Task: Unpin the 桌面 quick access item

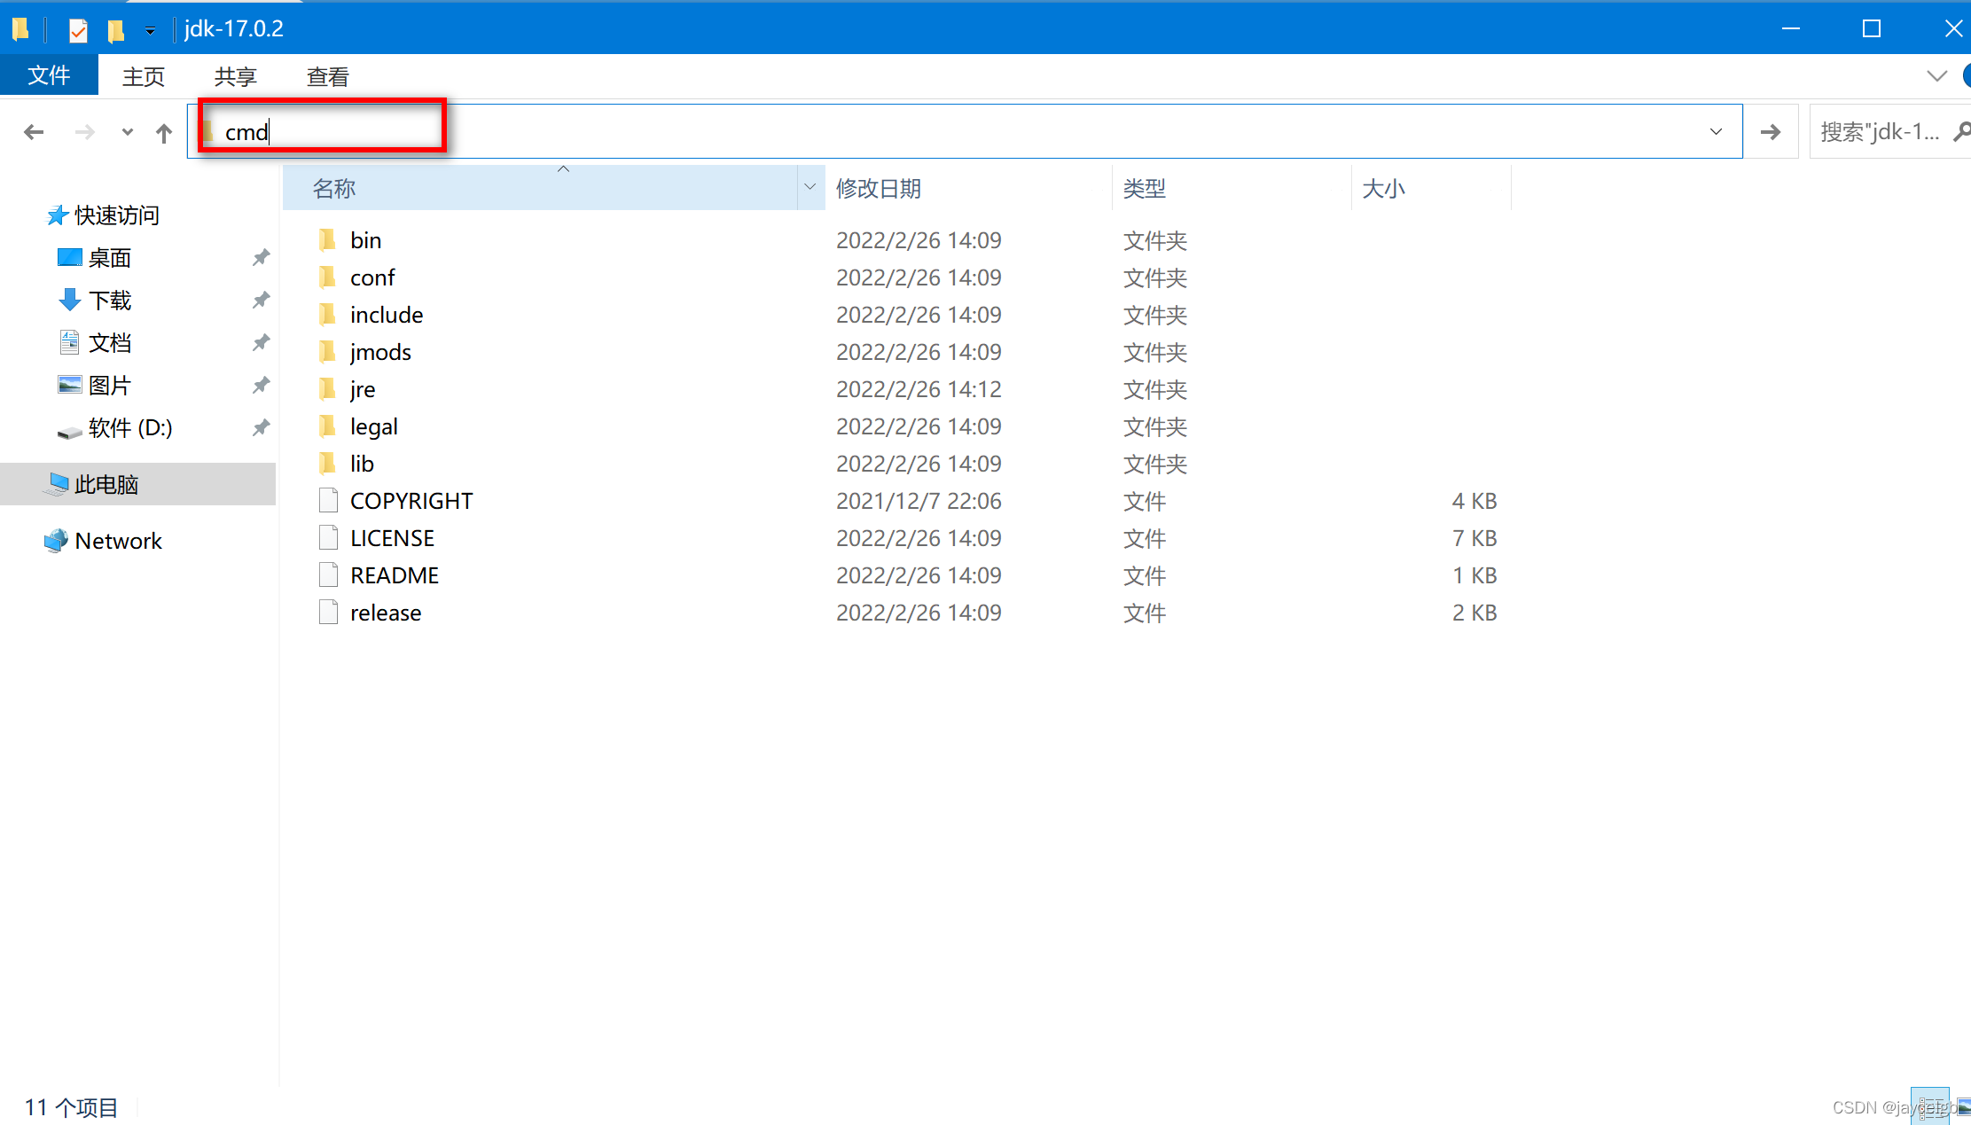Action: (261, 258)
